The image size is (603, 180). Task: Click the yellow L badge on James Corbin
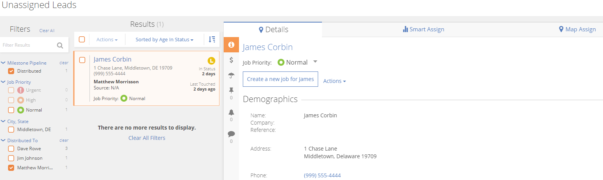coord(211,61)
